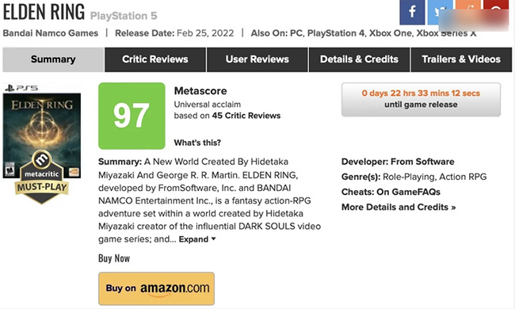
Task: Select the Summary tab
Action: (53, 59)
